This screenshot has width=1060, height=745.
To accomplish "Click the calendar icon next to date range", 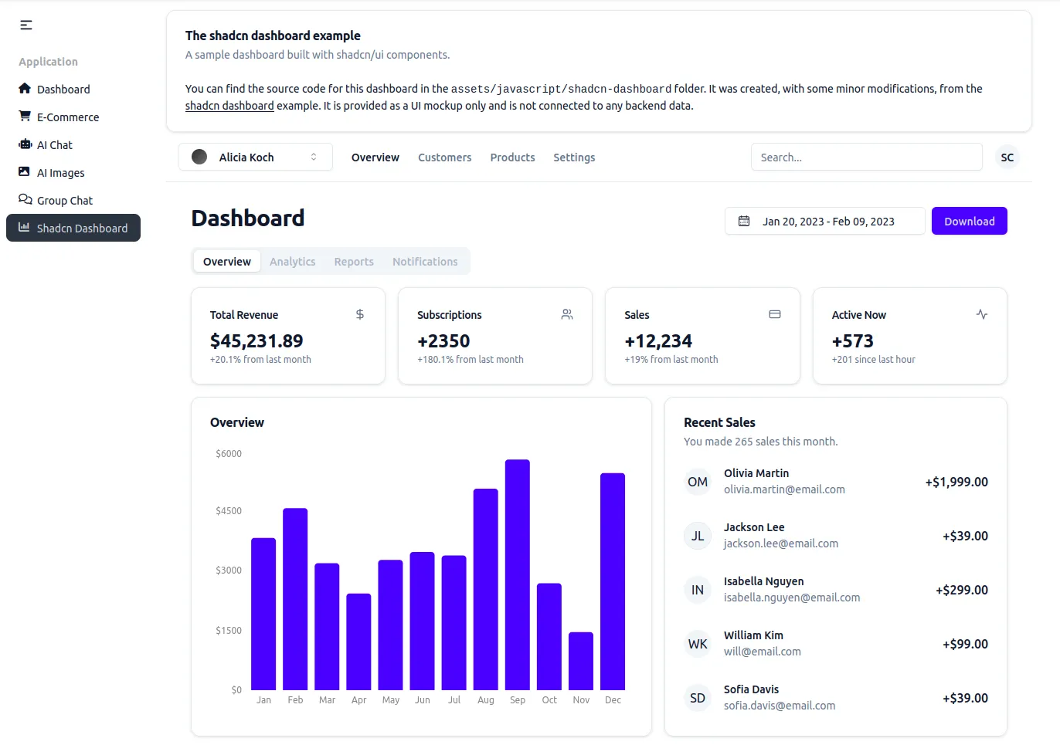I will [x=744, y=221].
